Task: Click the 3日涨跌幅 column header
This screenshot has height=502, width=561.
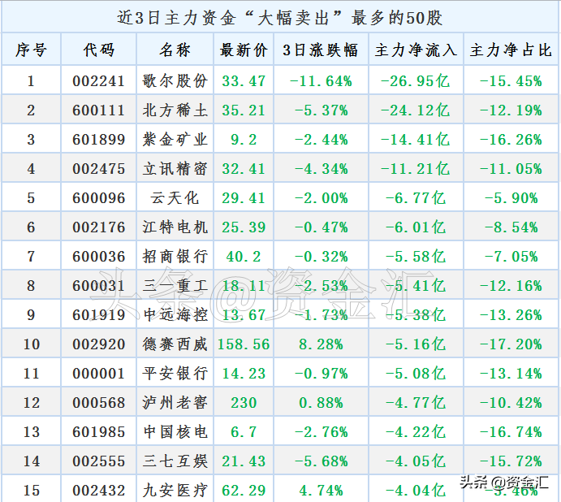Action: 321,50
